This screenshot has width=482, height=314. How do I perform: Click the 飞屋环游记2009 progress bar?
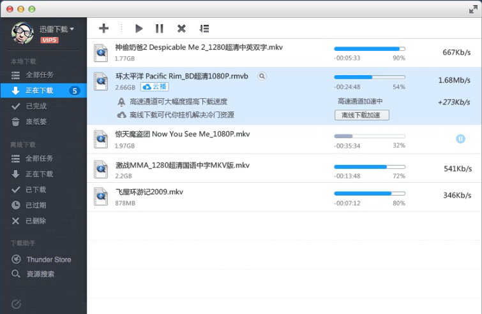(x=370, y=194)
